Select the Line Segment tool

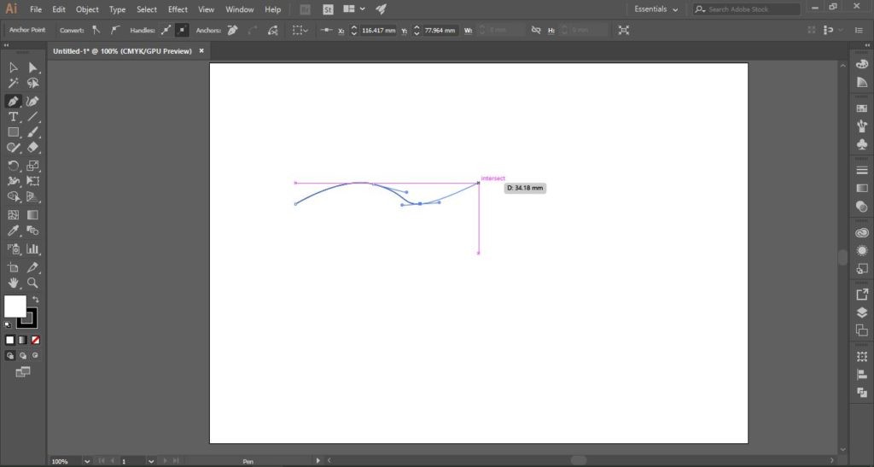coord(32,117)
